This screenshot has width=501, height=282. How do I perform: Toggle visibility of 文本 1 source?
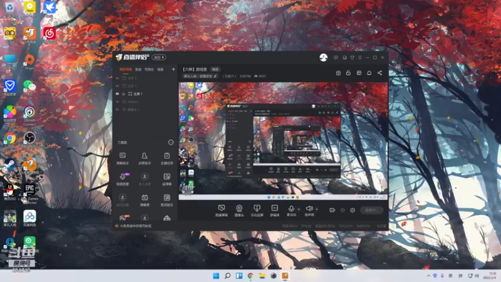pyautogui.click(x=117, y=86)
